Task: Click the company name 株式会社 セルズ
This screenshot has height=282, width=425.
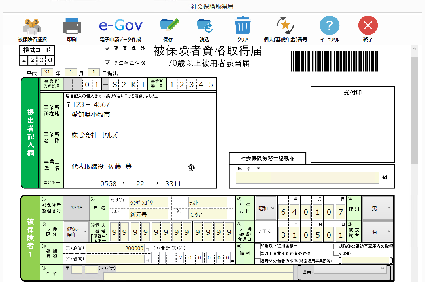Action: [95, 135]
